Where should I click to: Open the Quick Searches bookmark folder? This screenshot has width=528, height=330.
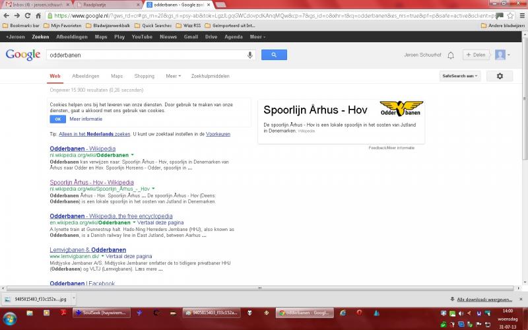point(153,26)
